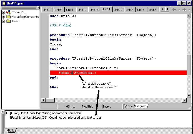Switch to the Unit12 tab
The image size is (193, 134).
82,10
